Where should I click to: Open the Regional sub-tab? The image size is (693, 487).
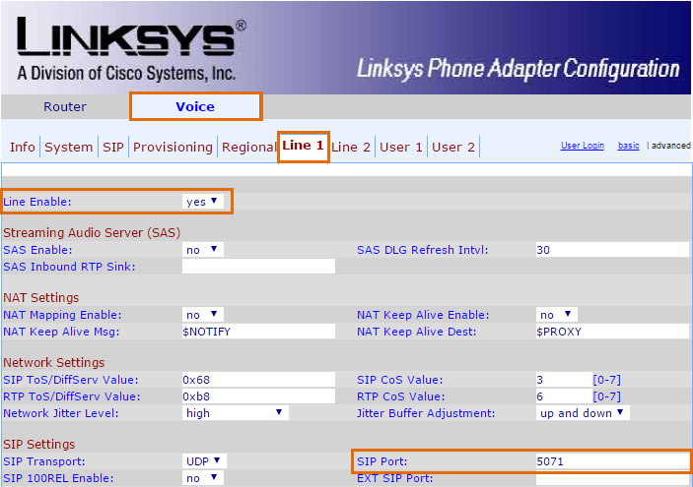click(248, 147)
